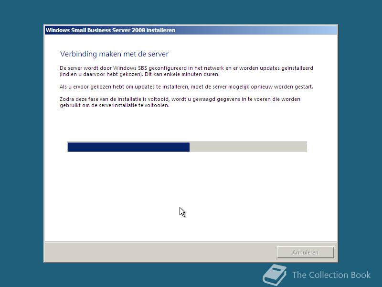Click the paragraph starting 'Als u ervoor gekozen hebt'

point(186,87)
